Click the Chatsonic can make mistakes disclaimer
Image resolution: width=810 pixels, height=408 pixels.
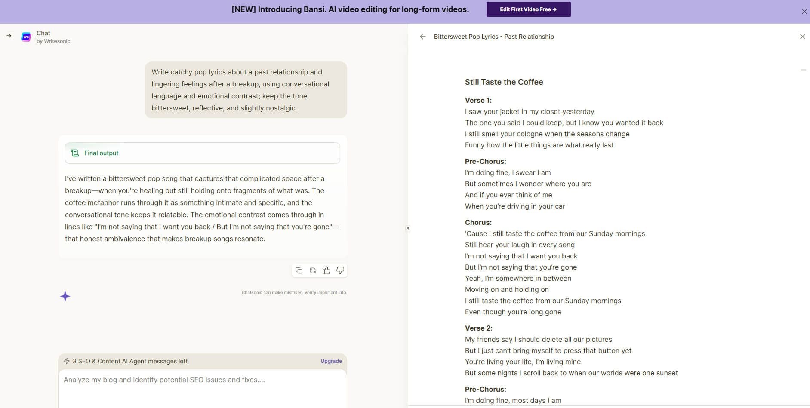click(294, 292)
